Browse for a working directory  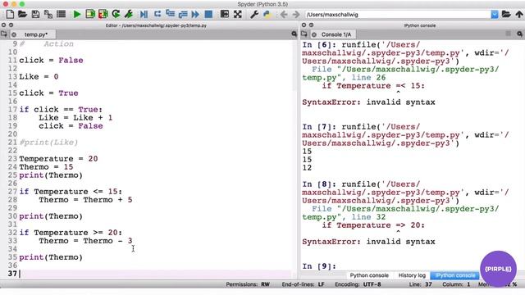tap(506, 14)
